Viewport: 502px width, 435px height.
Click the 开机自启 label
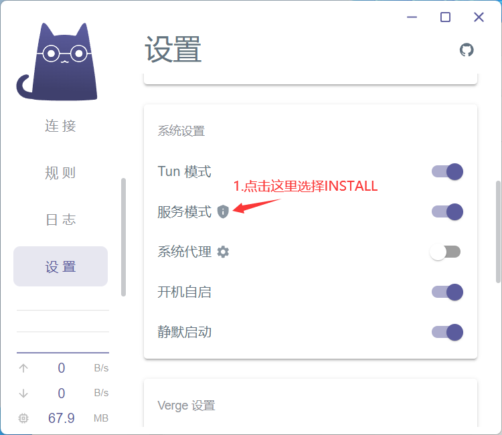click(x=185, y=292)
